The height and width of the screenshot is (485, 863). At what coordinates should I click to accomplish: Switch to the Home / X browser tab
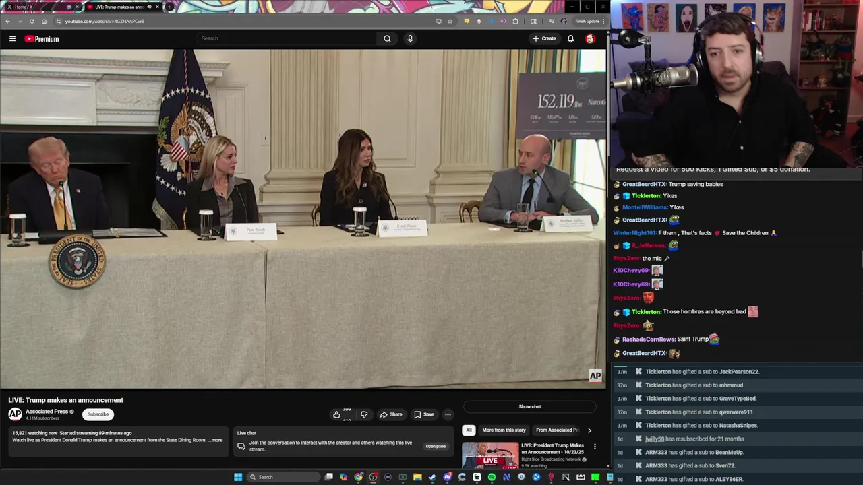pos(40,7)
